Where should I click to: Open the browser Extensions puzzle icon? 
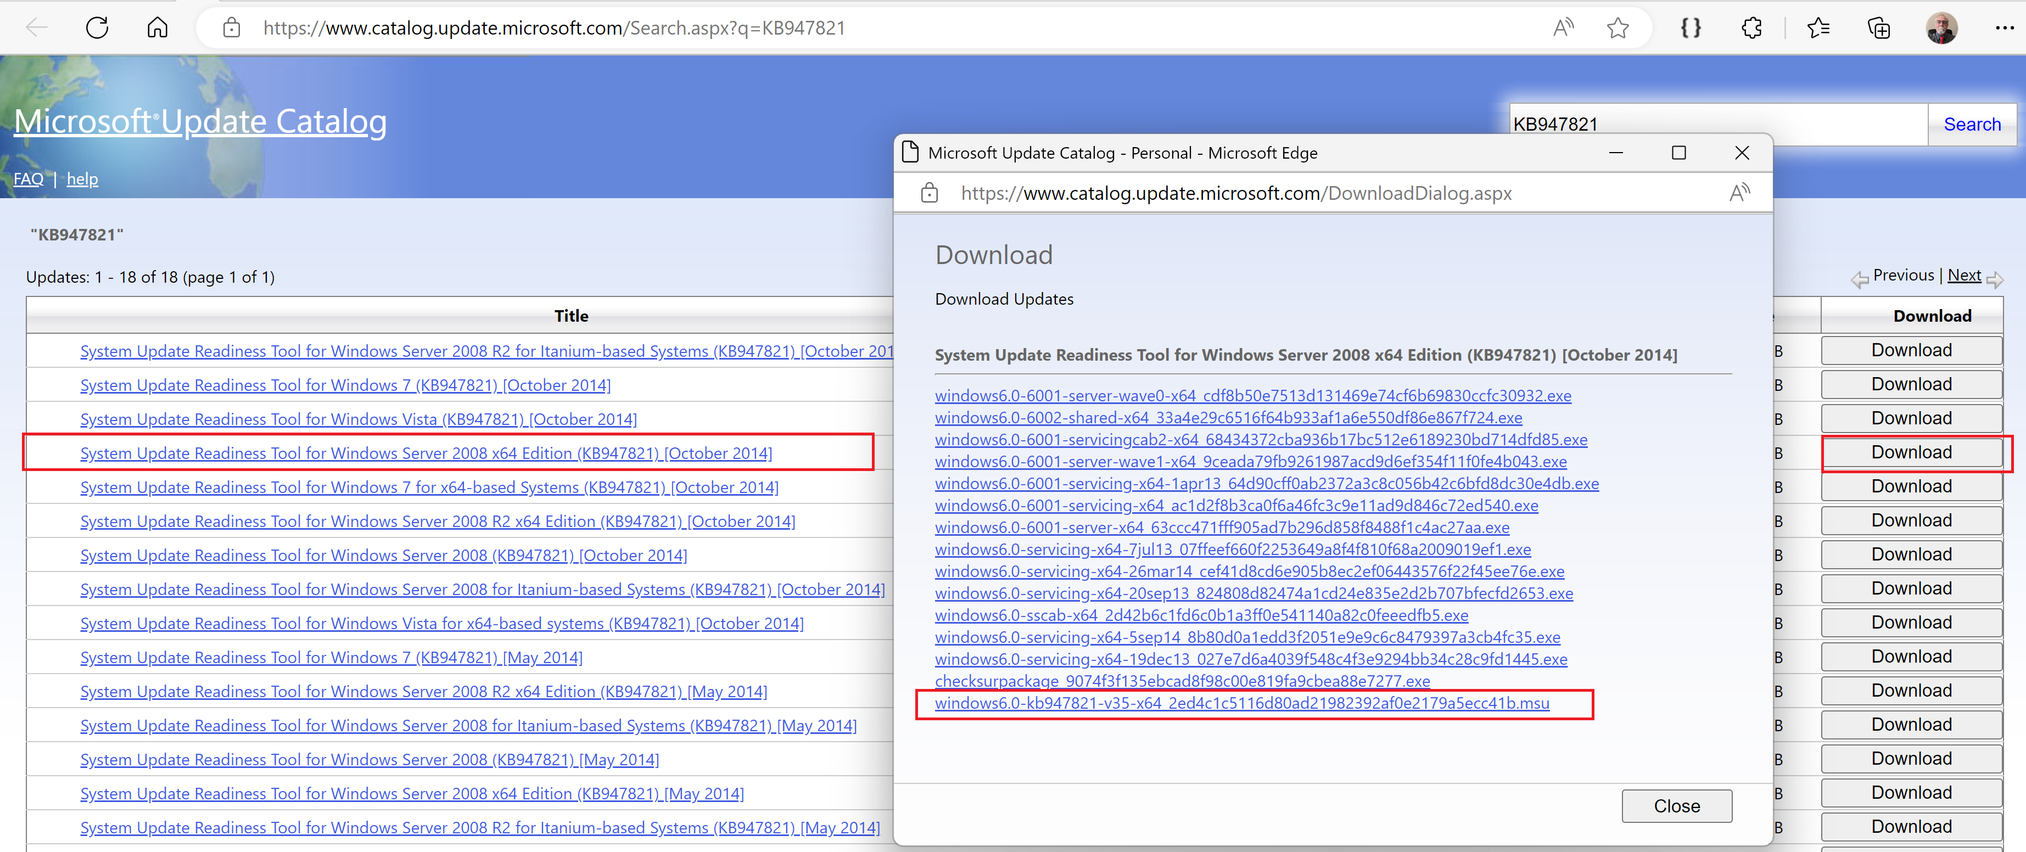(1751, 29)
